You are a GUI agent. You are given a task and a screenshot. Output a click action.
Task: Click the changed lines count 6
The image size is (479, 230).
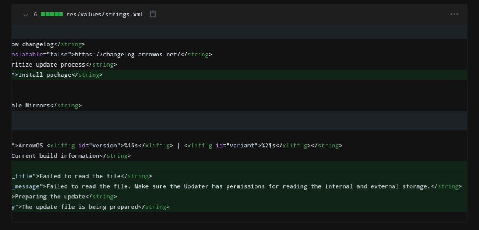point(35,14)
